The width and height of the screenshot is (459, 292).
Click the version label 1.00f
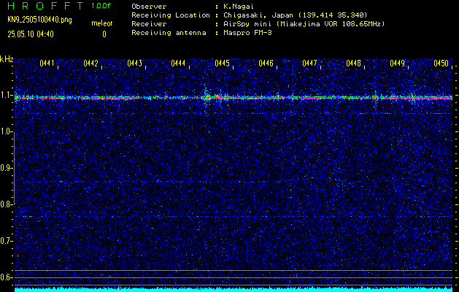click(x=101, y=6)
